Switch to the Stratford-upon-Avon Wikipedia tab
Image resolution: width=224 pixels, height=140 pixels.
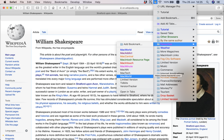pyautogui.click(x=112, y=13)
